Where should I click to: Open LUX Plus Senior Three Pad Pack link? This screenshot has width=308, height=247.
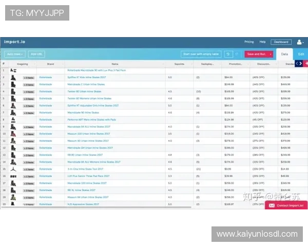pos(88,176)
